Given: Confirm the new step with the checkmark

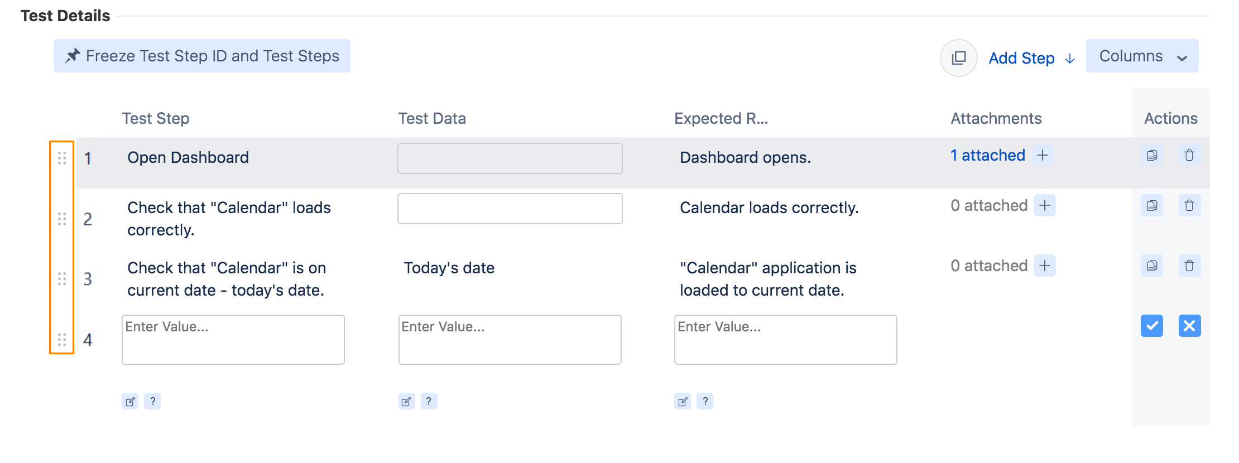Looking at the screenshot, I should 1152,326.
